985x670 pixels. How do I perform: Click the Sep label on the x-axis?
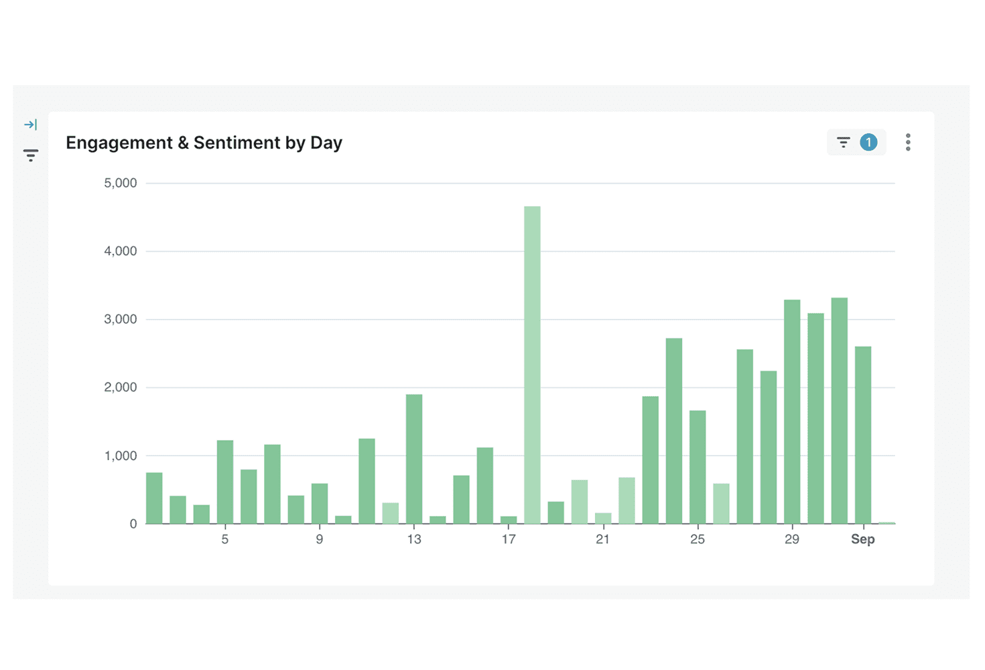pyautogui.click(x=863, y=539)
